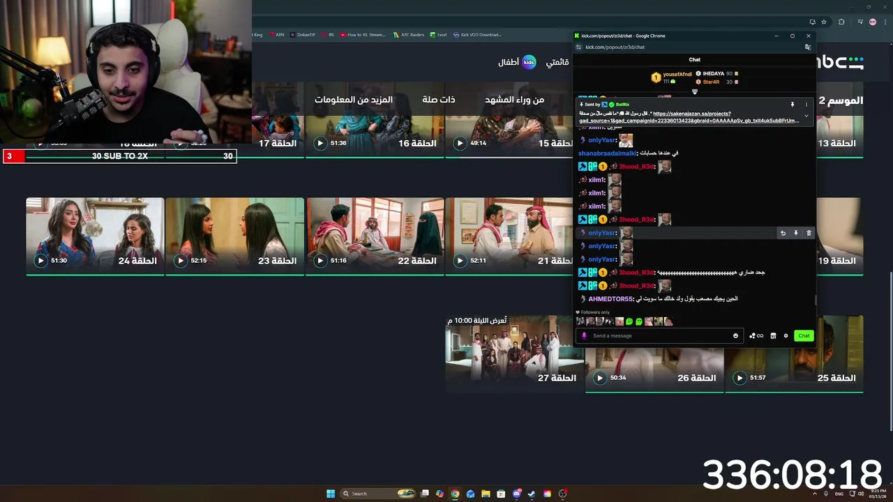Open أطفال kids section
Screen dimensions: 893x502
tap(517, 62)
